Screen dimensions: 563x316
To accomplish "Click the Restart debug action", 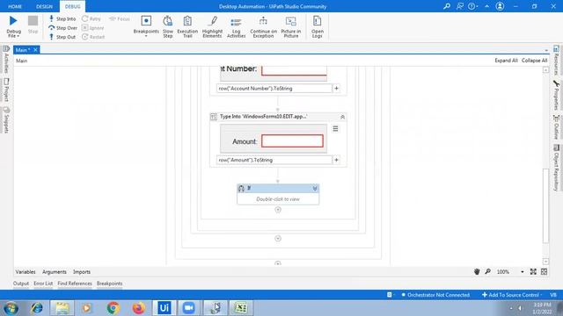I will [x=93, y=37].
